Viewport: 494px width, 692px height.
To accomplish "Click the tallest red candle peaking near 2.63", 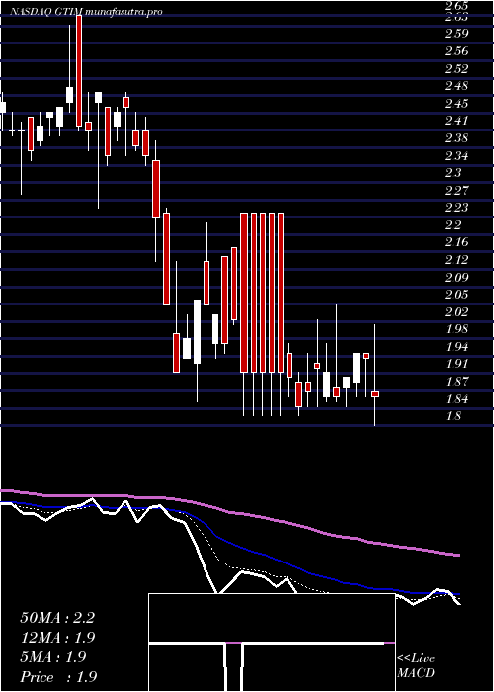I will coord(79,70).
